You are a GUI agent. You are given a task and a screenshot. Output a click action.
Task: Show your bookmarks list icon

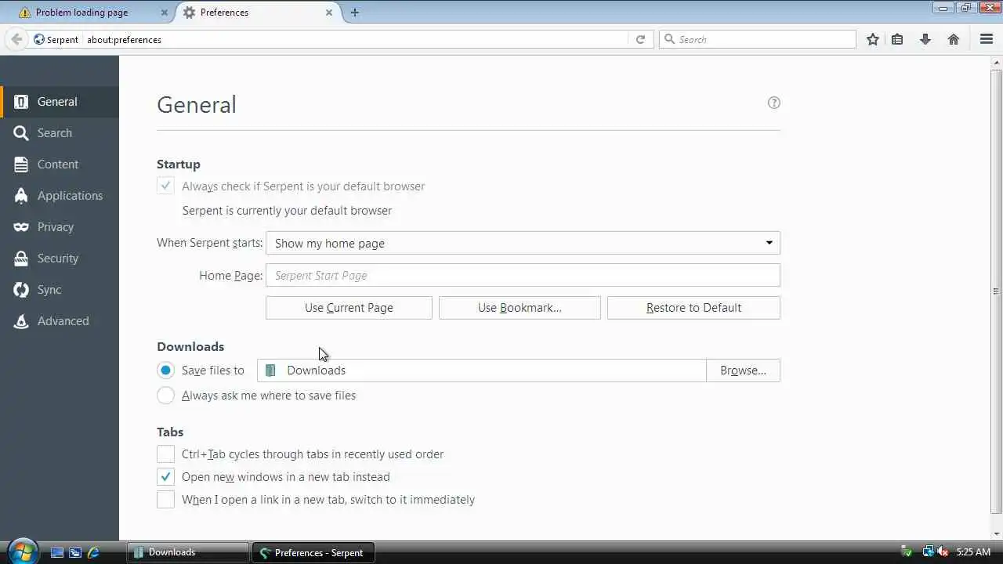897,39
